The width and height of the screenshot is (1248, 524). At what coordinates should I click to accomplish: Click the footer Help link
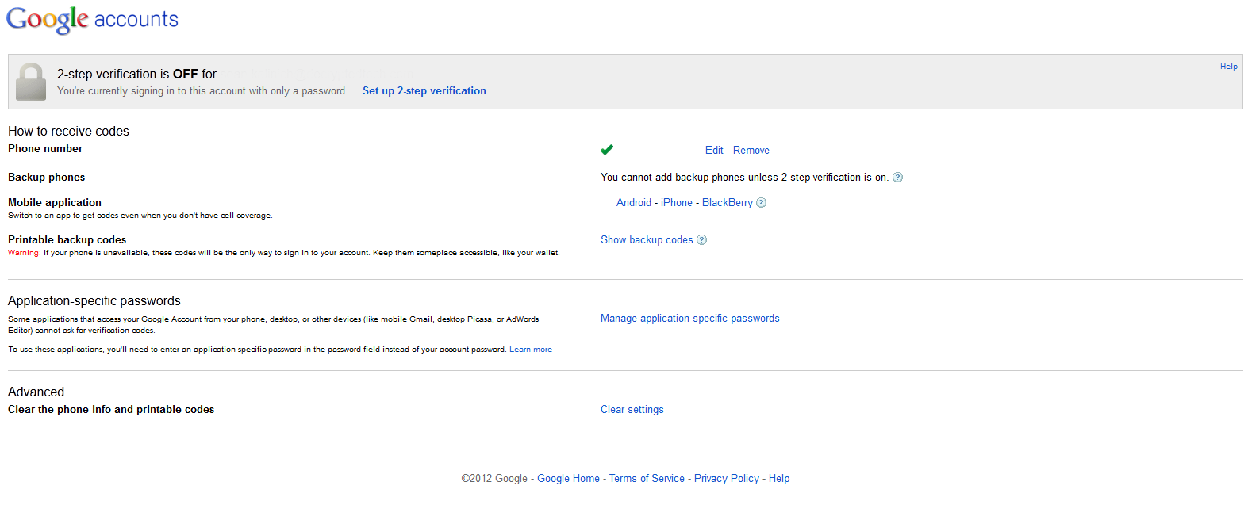click(779, 479)
